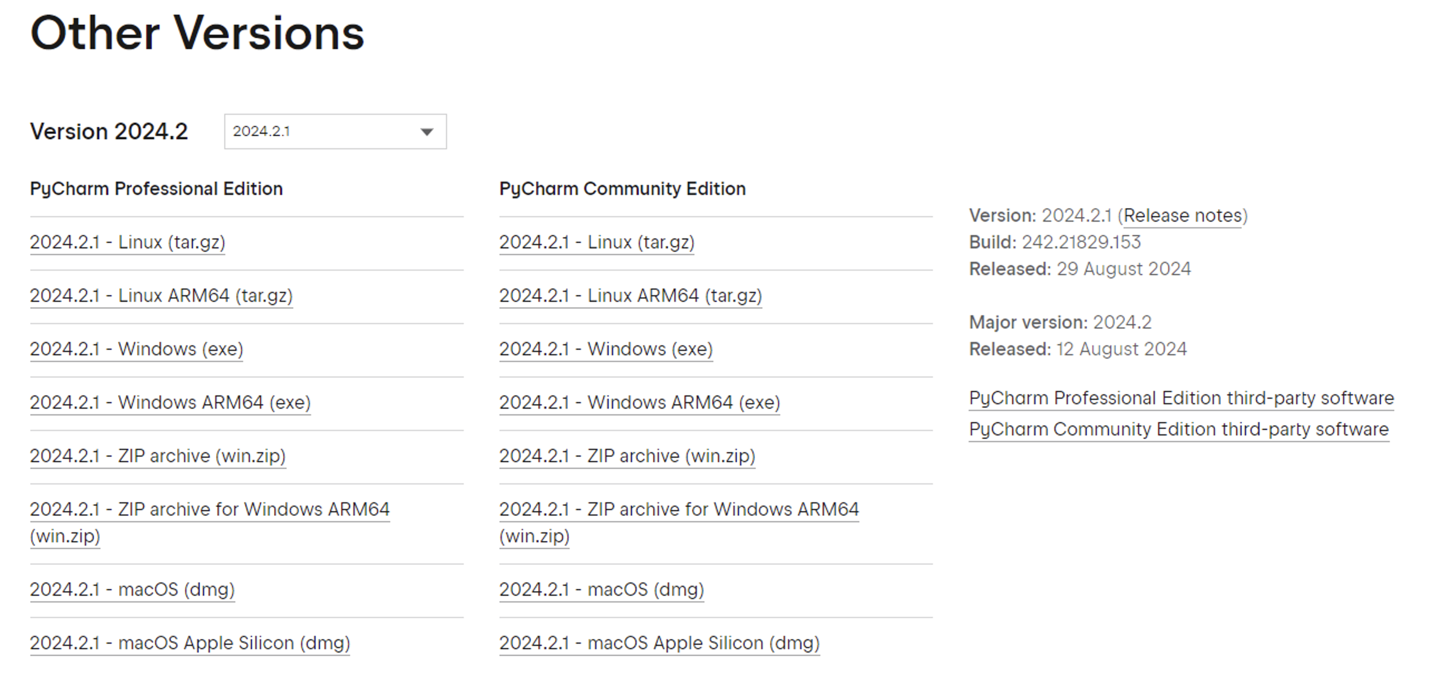Click the version dropdown arrow icon
This screenshot has width=1439, height=695.
(x=427, y=133)
